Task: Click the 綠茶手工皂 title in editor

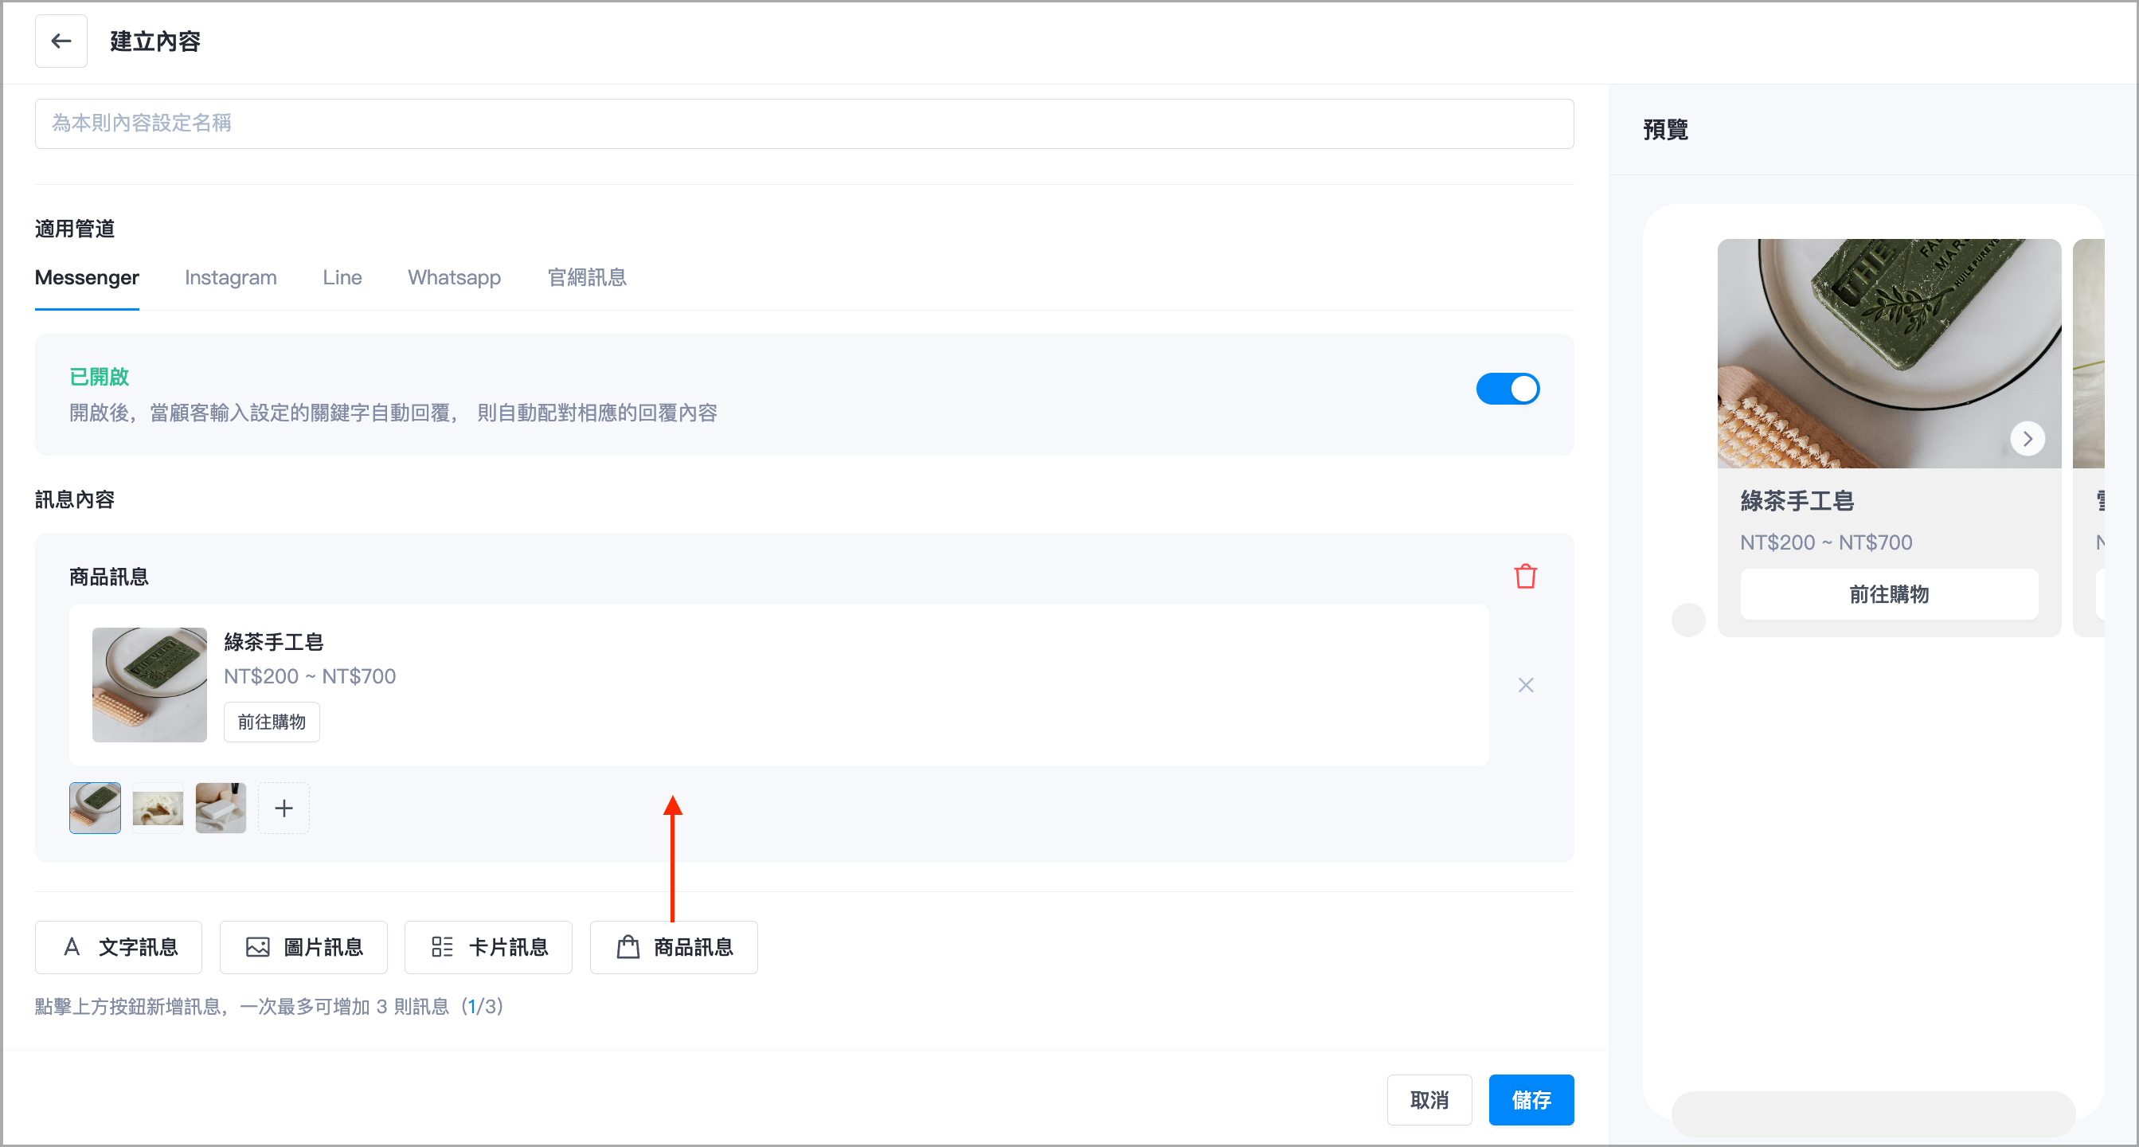Action: [x=273, y=642]
